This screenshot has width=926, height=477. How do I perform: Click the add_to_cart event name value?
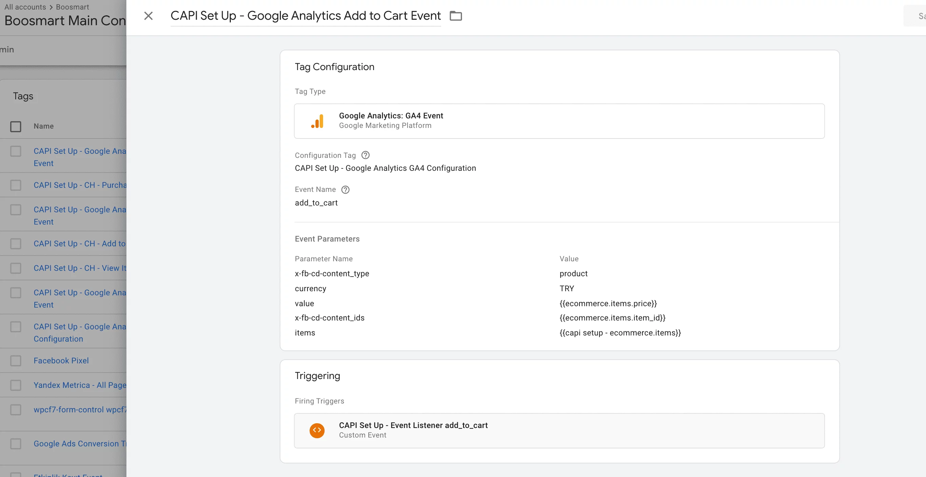(316, 203)
